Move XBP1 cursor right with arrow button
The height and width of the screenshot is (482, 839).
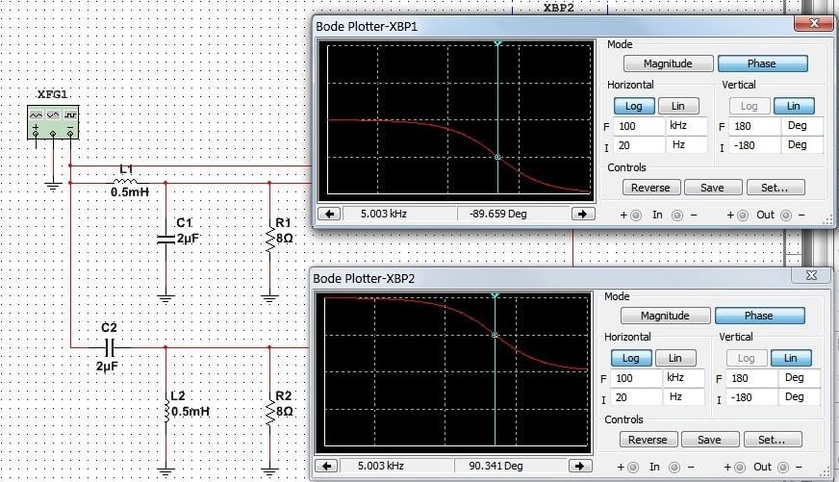pyautogui.click(x=583, y=214)
